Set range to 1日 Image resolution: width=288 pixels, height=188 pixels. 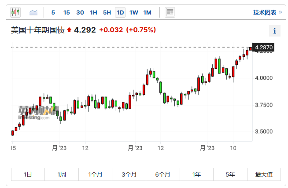28,174
